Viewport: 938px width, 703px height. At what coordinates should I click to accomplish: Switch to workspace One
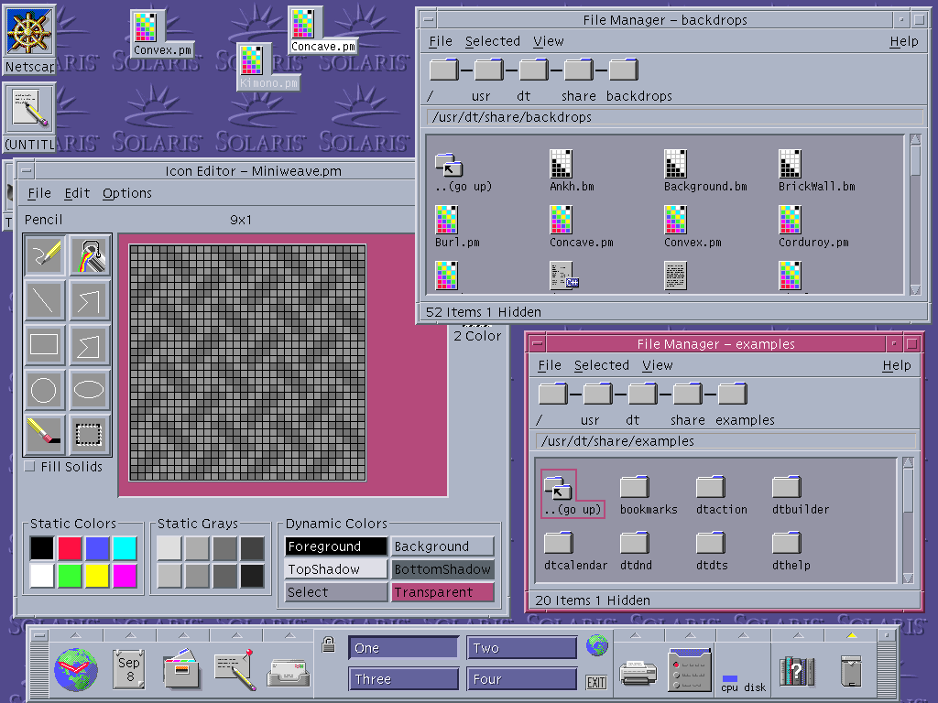pyautogui.click(x=403, y=648)
